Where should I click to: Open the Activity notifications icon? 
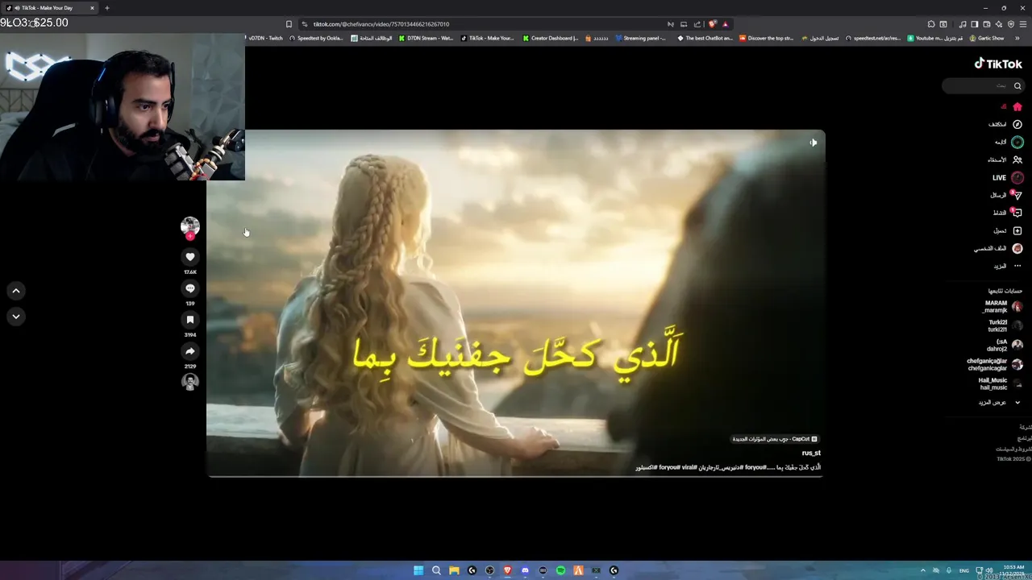click(x=1017, y=213)
